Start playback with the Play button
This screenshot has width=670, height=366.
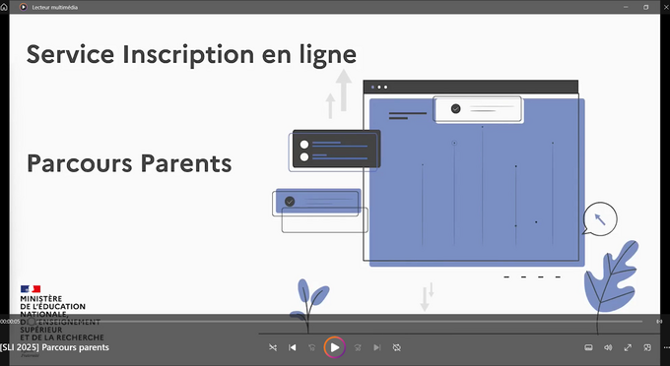(x=335, y=347)
